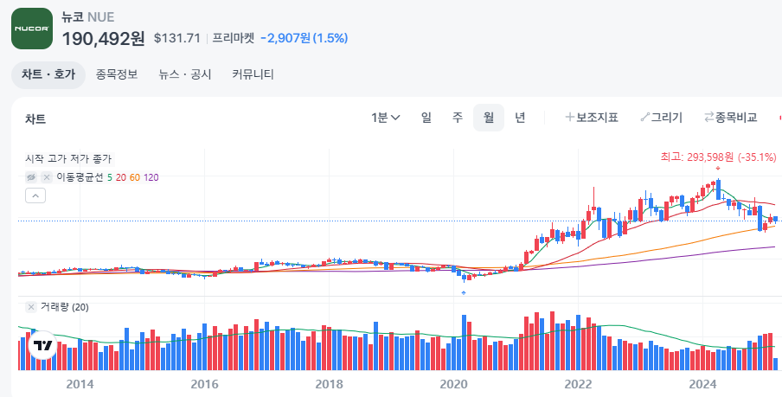Viewport: 782px width, 397px height.
Task: Click the 이동평균선 indicator name
Action: 80,177
